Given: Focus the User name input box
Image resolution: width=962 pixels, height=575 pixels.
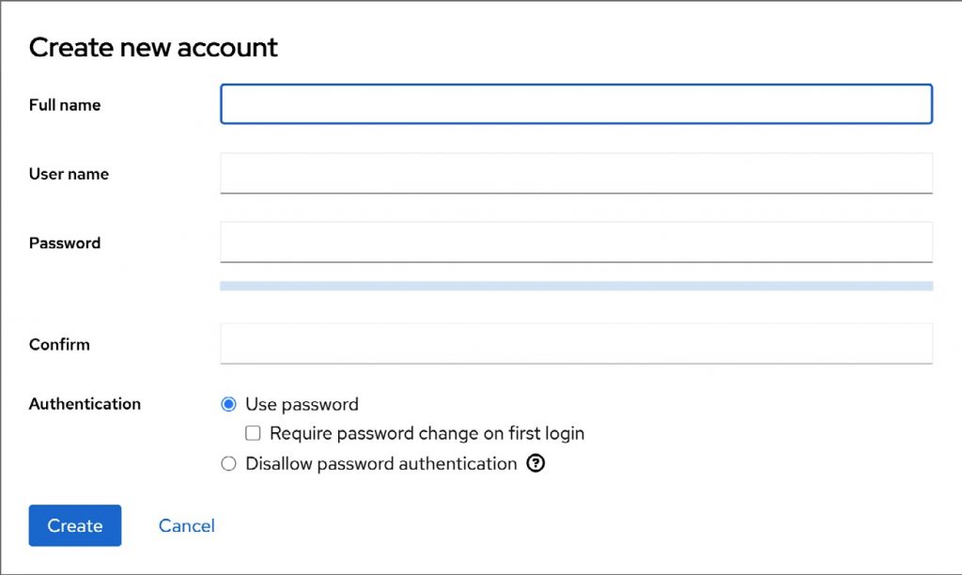Looking at the screenshot, I should [x=576, y=173].
